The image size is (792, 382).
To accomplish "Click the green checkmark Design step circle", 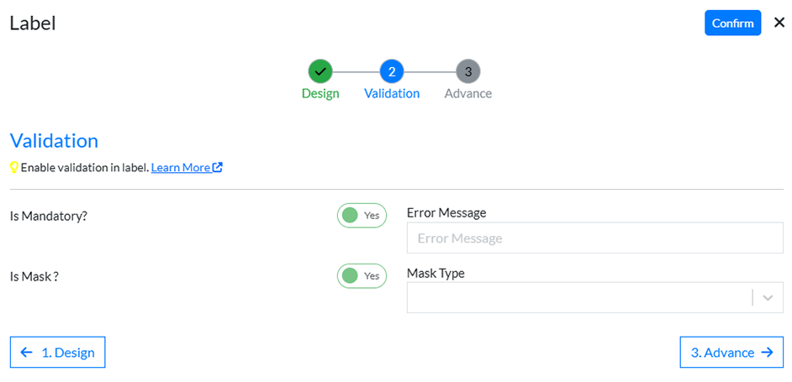I will click(x=320, y=71).
